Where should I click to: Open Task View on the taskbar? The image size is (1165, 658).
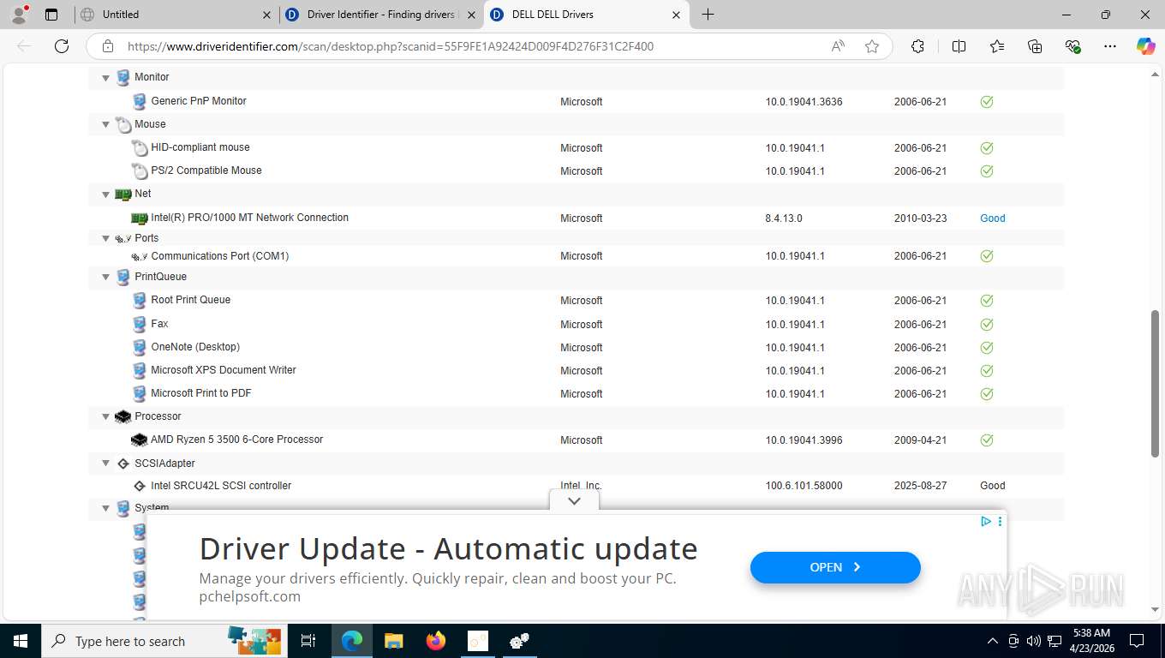click(308, 641)
